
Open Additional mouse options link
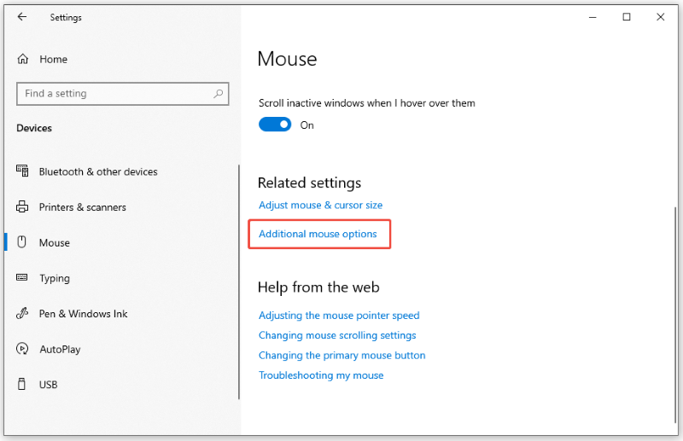[318, 234]
